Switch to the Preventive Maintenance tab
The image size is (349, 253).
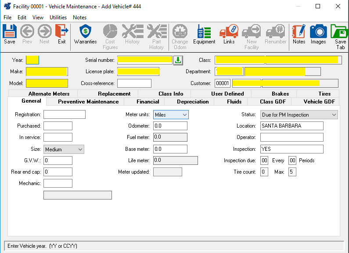[88, 102]
